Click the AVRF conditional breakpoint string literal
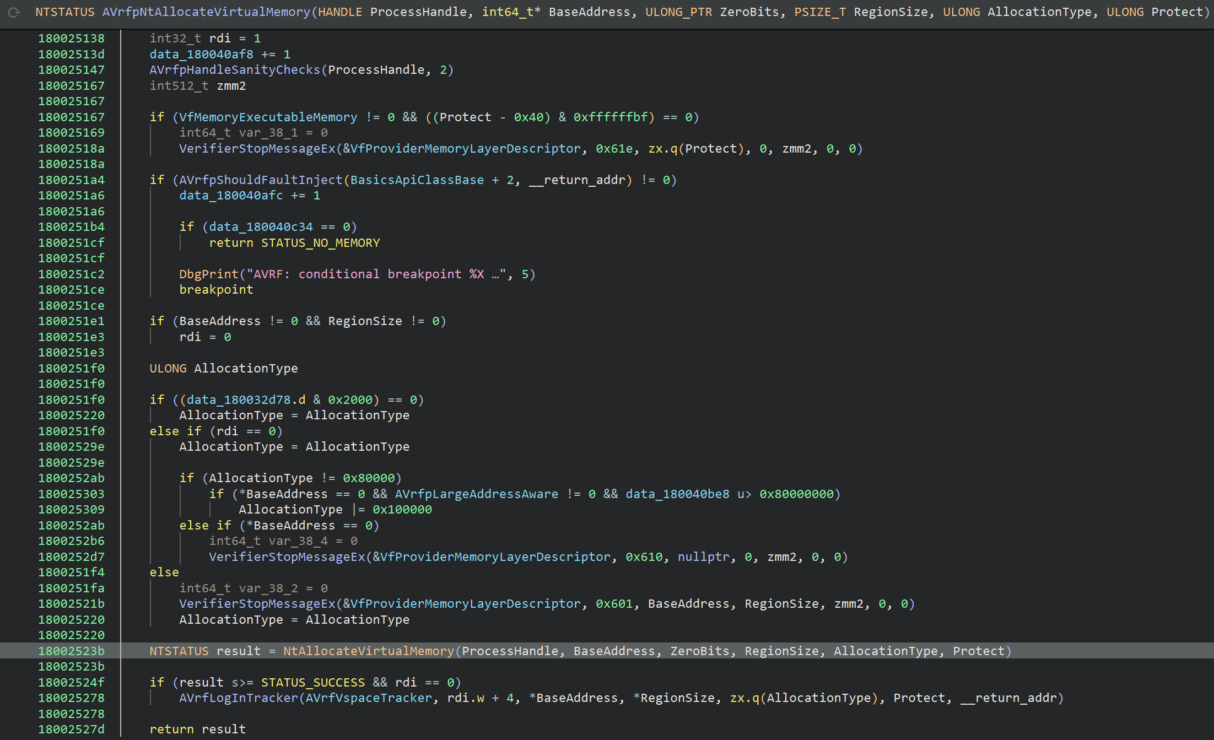Image resolution: width=1214 pixels, height=740 pixels. click(x=376, y=274)
